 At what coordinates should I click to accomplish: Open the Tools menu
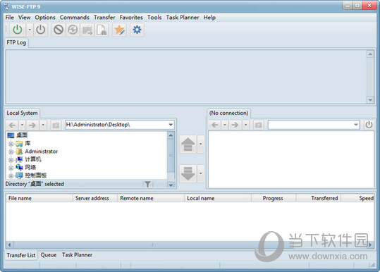(154, 18)
